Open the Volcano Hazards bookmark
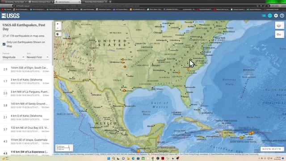The image size is (286, 161). 238,9
